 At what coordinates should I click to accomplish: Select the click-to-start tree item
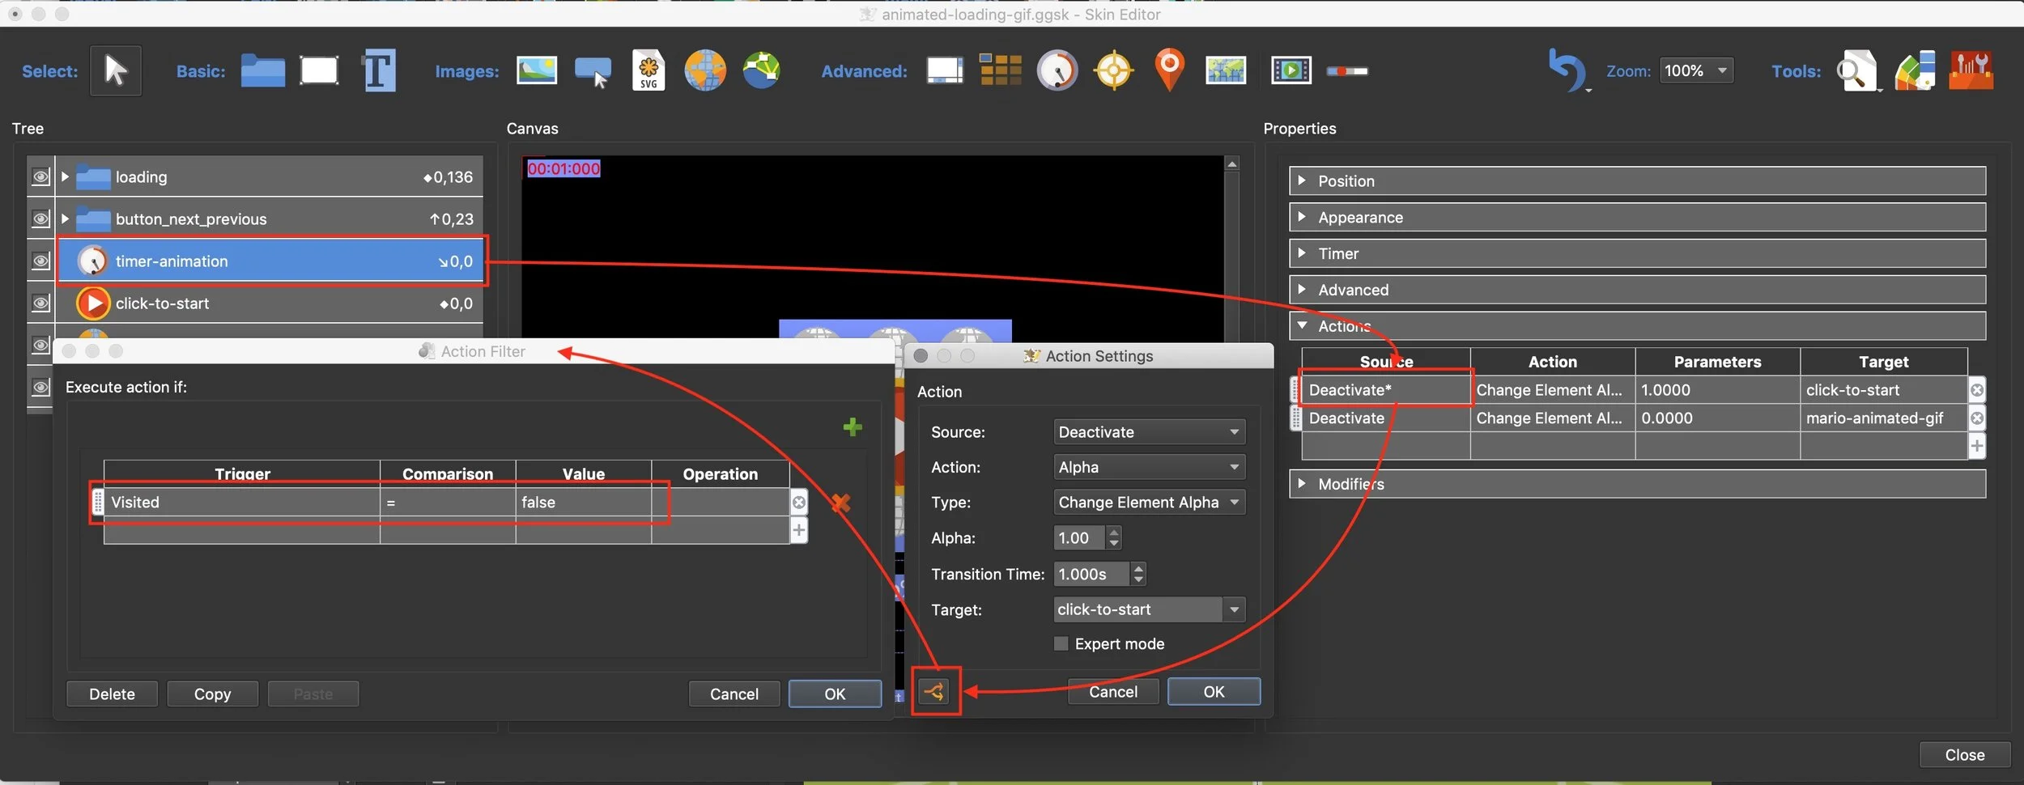[270, 303]
